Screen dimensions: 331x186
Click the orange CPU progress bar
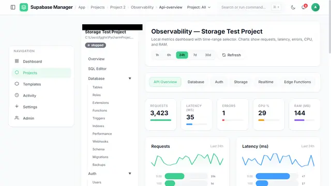point(261,120)
